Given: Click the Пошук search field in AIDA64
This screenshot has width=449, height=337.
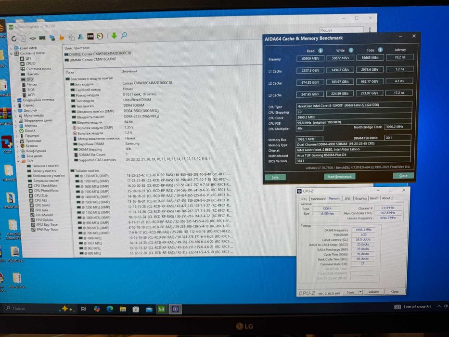Looking at the screenshot, I should point(341,30).
